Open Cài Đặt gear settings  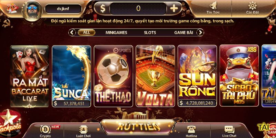[252, 6]
